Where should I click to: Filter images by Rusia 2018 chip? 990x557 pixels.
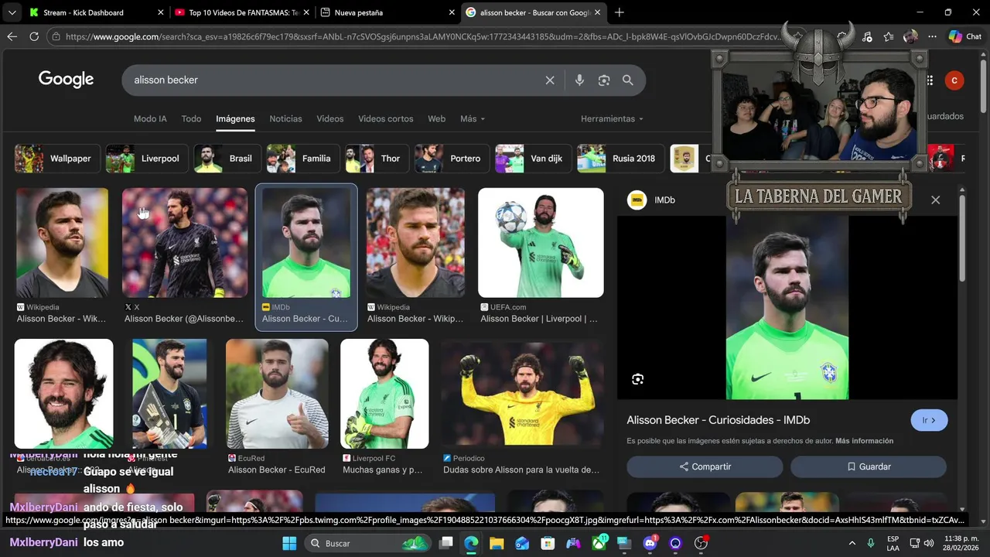pos(620,159)
